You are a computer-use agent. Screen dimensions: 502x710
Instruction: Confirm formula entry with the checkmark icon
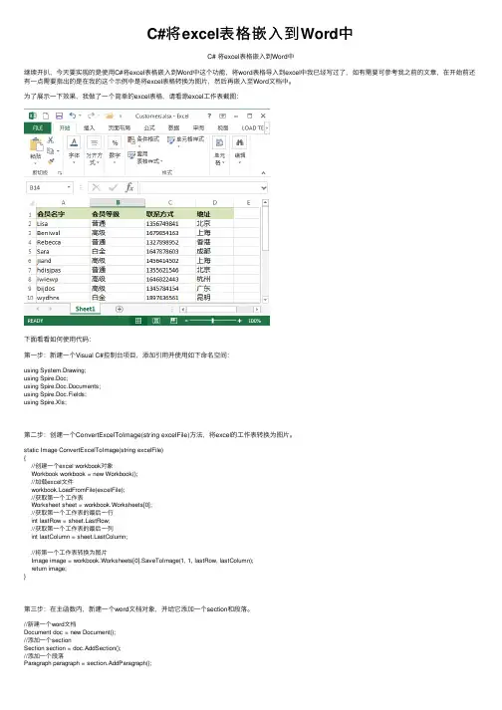click(114, 187)
